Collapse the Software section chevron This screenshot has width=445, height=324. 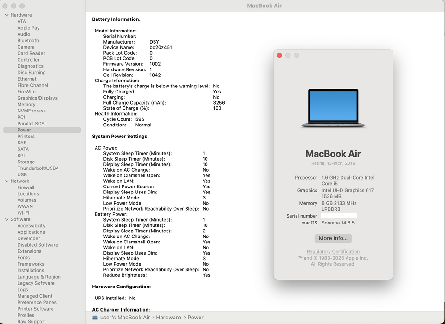(x=7, y=219)
